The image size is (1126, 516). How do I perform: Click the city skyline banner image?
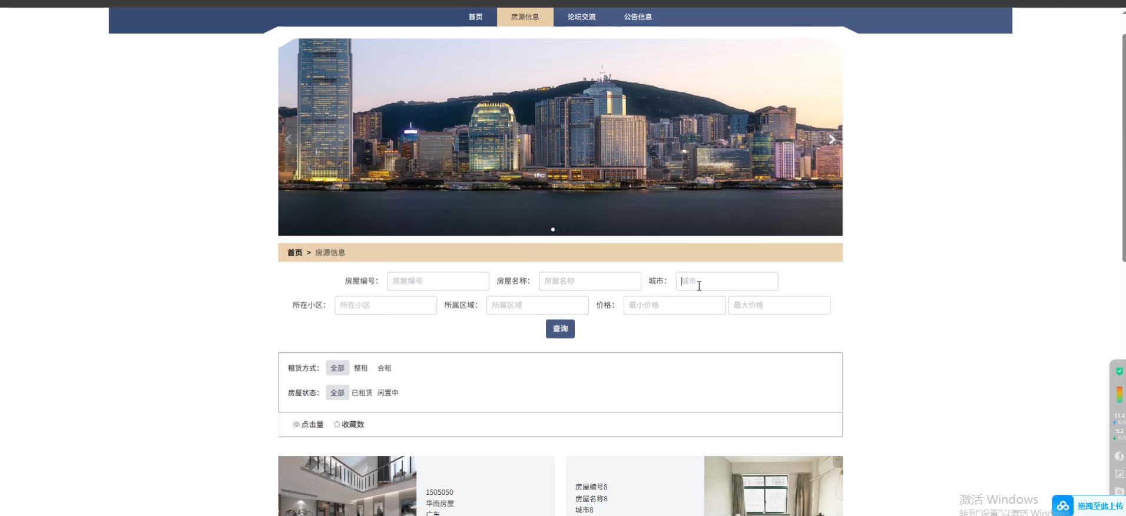coord(560,137)
